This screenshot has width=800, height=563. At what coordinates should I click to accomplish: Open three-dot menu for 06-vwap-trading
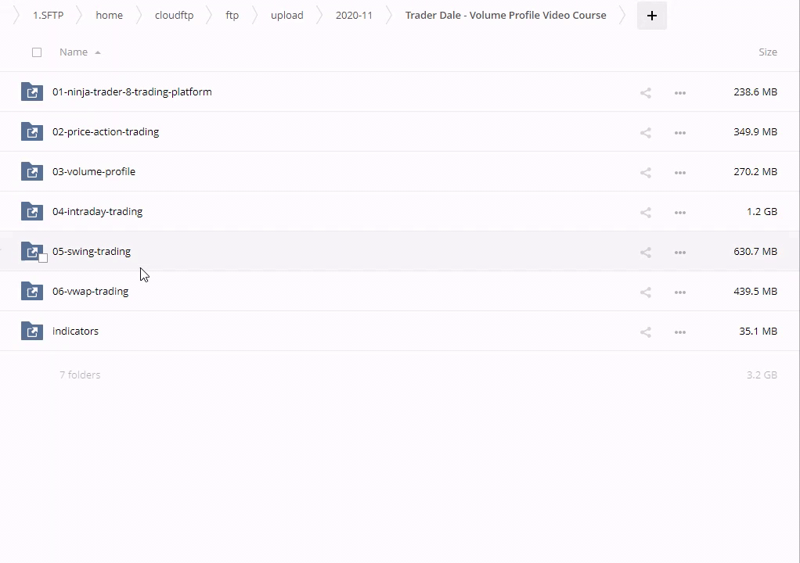(679, 292)
